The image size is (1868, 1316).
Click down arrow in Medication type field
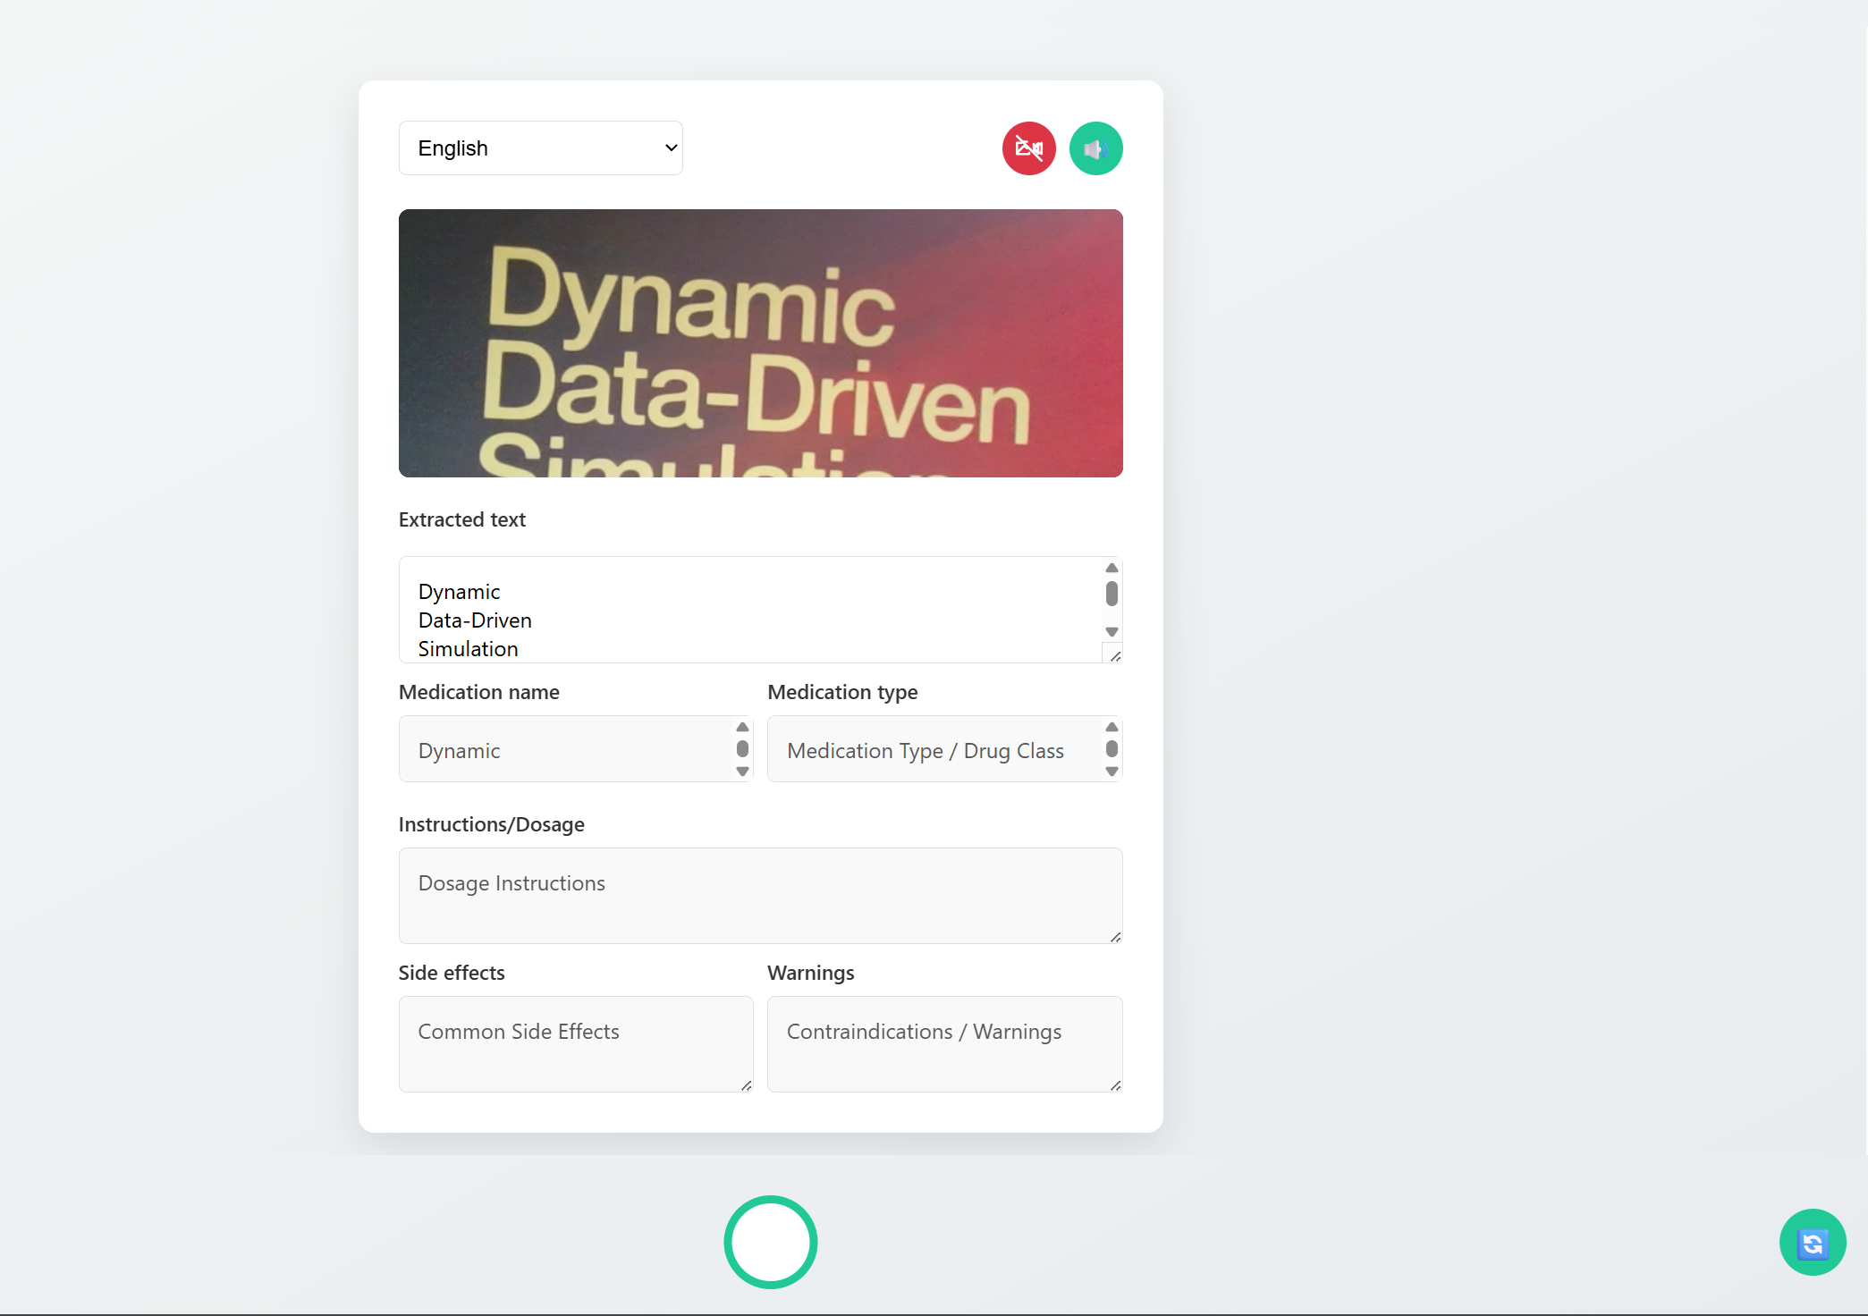[x=1112, y=772]
